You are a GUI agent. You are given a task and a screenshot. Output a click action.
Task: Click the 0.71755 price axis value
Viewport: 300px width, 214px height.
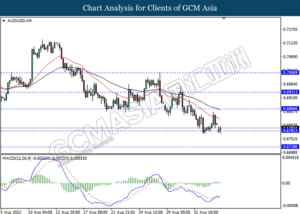[x=290, y=29]
